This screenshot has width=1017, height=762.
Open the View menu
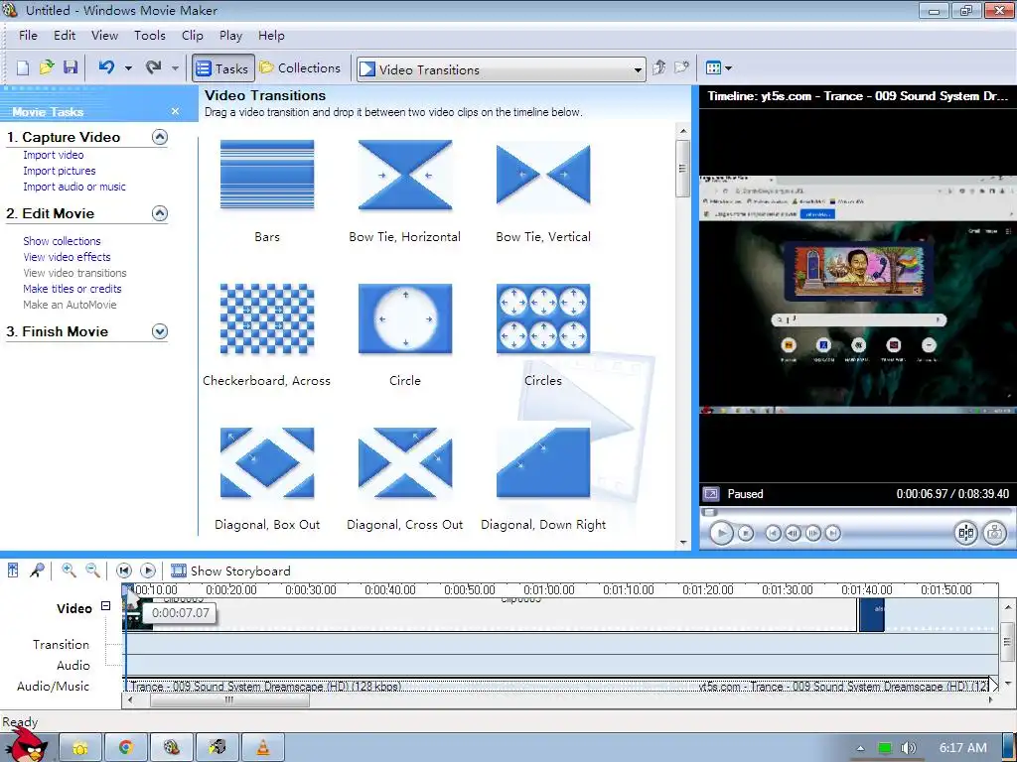[x=104, y=36]
